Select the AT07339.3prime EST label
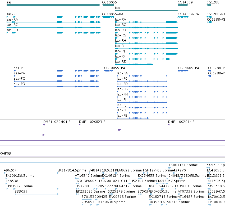The height and width of the screenshot is (206, 225). pos(191,191)
